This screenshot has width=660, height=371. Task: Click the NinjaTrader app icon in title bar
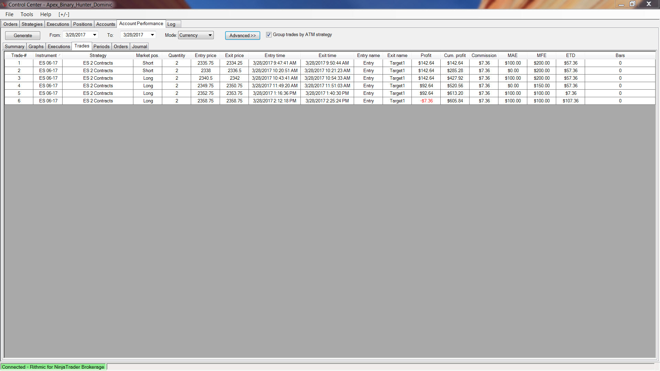coord(4,4)
